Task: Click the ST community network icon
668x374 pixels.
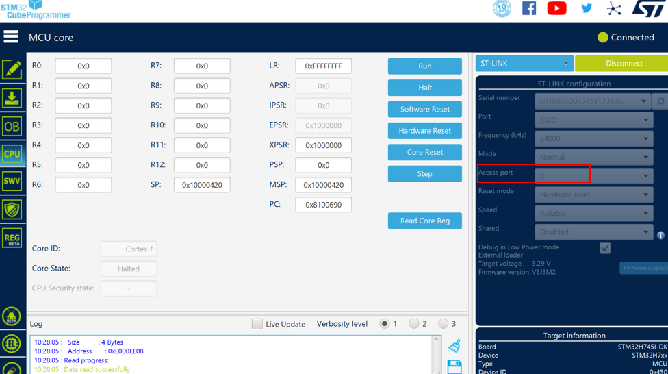Action: [x=614, y=8]
